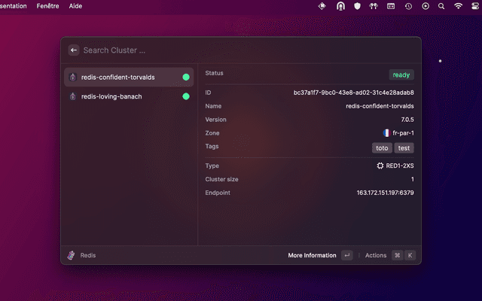
Task: Click the redis-confident-torvalds cluster icon
Action: pos(72,77)
